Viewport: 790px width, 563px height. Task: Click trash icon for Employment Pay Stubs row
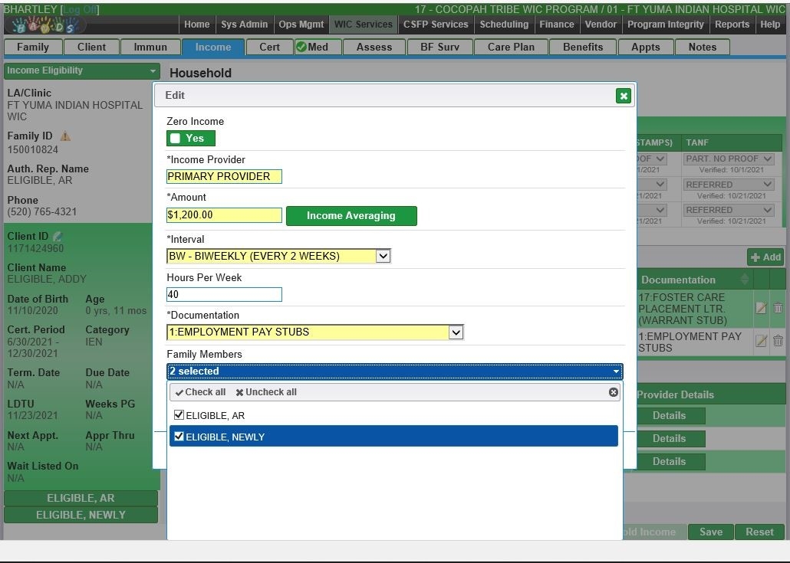click(x=778, y=341)
